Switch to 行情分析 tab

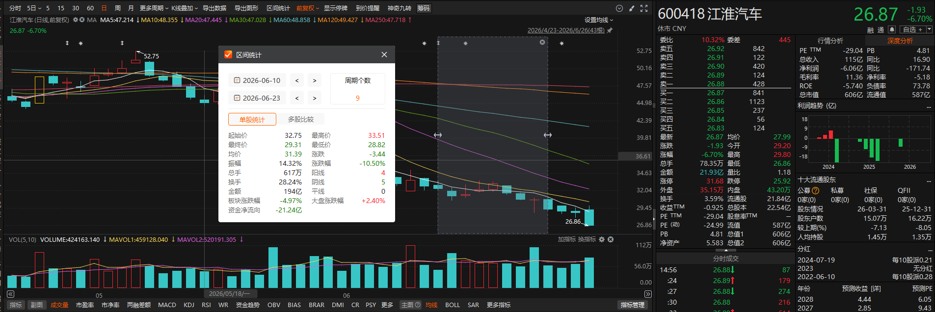(830, 41)
